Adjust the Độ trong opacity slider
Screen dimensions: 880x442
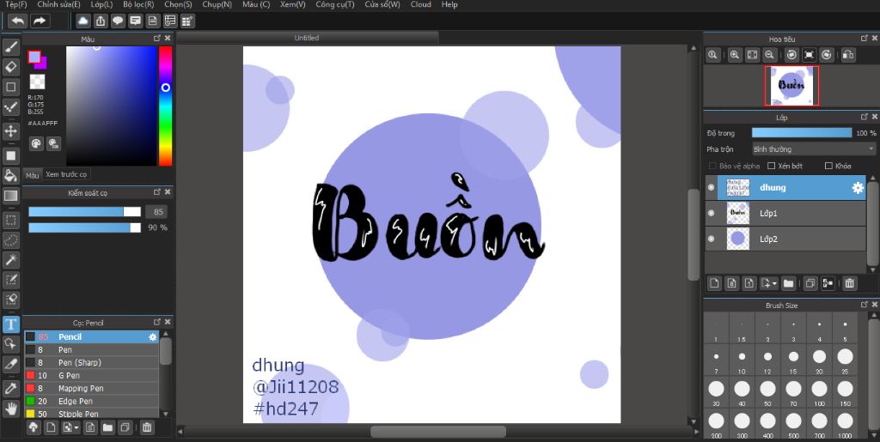pyautogui.click(x=802, y=133)
